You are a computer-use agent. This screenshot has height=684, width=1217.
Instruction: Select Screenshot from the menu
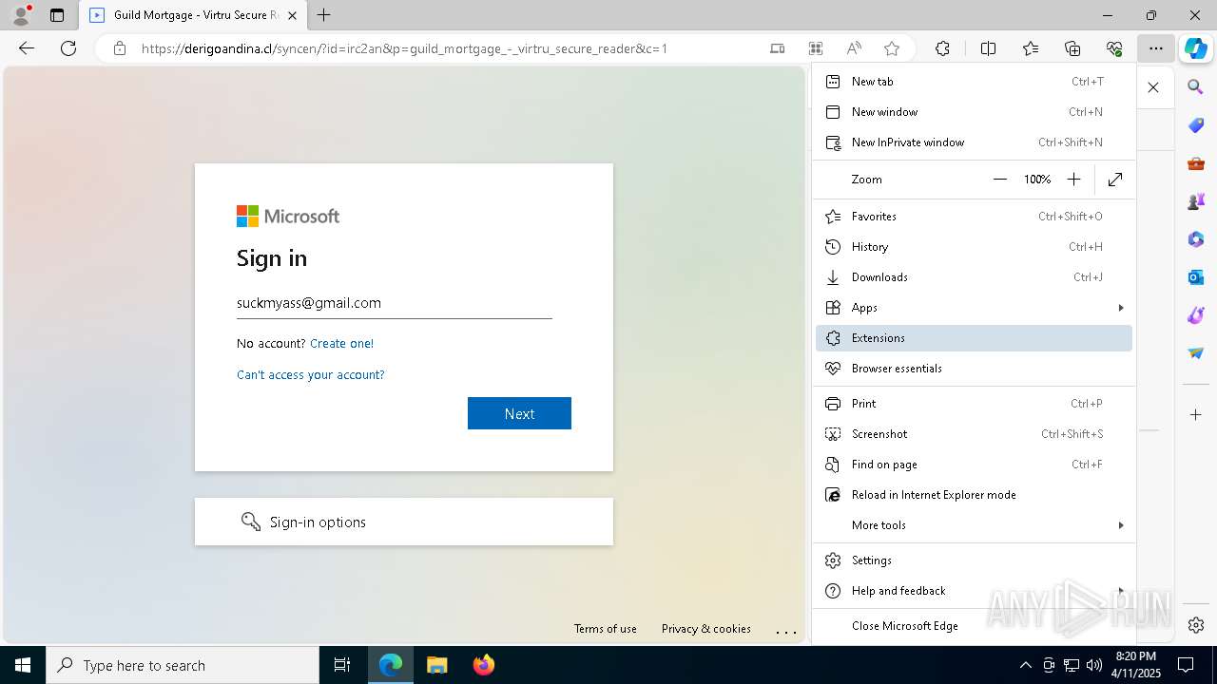(974, 434)
